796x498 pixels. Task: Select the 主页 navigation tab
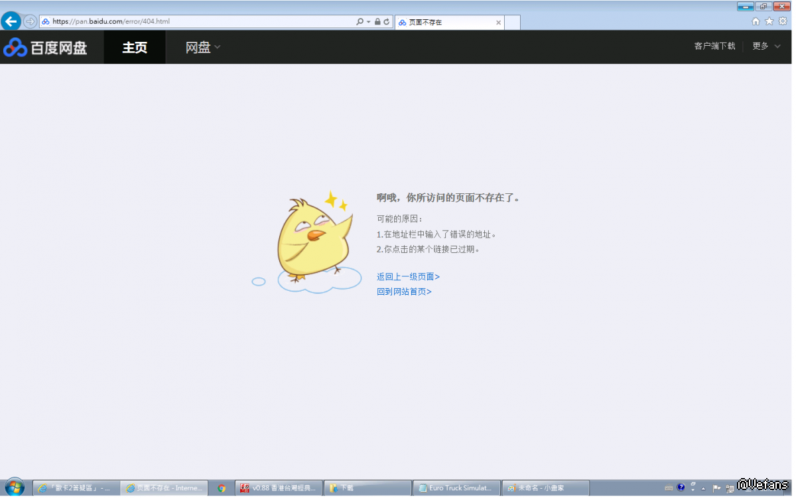(135, 47)
